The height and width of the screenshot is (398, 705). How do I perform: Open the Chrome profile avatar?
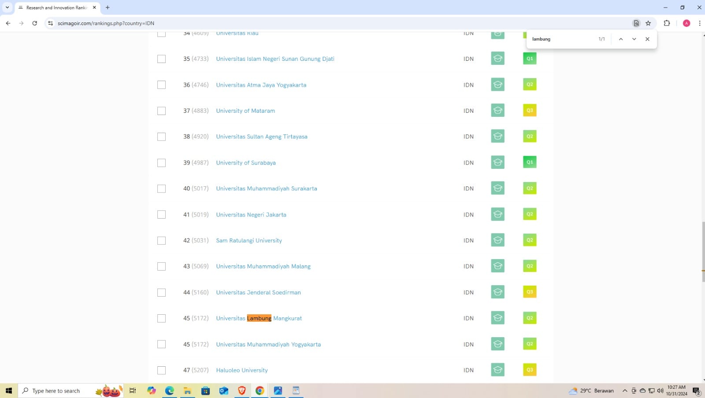(x=686, y=23)
